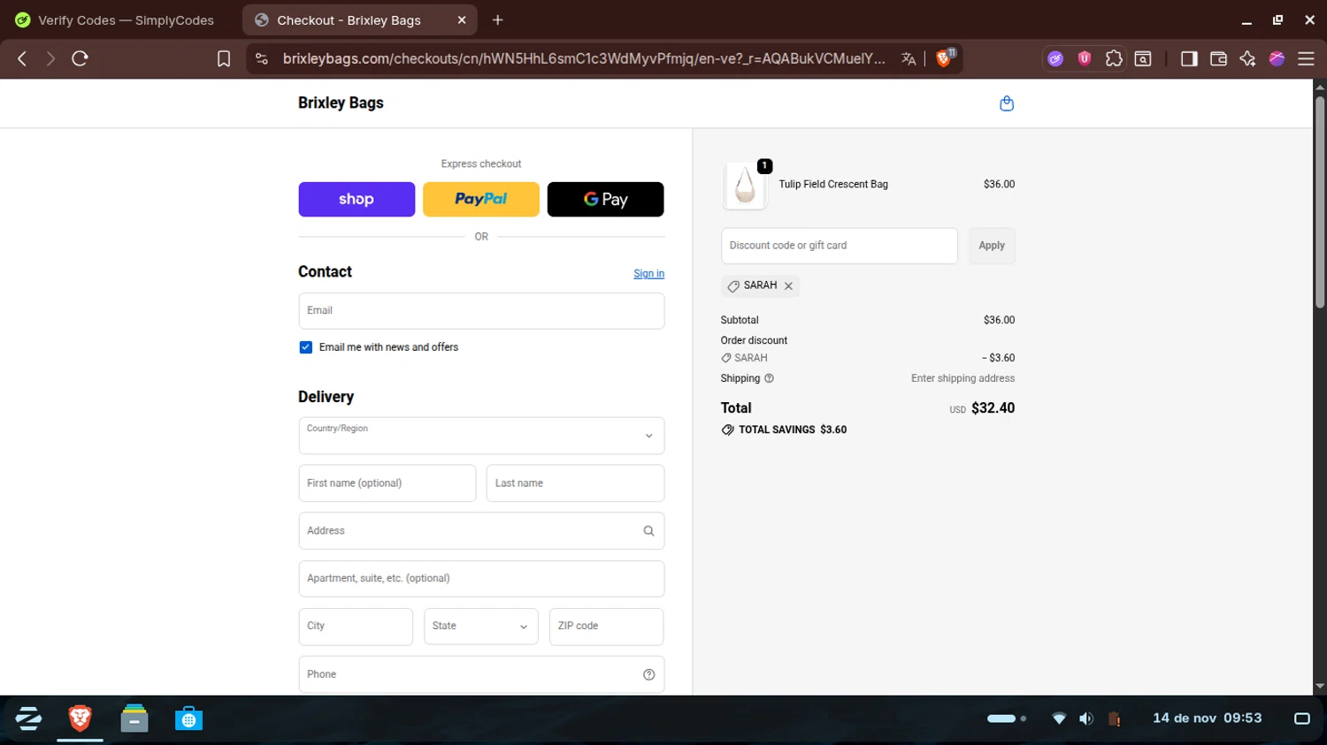This screenshot has width=1327, height=745.
Task: Open Leo AI sparkle icon
Action: 1247,58
